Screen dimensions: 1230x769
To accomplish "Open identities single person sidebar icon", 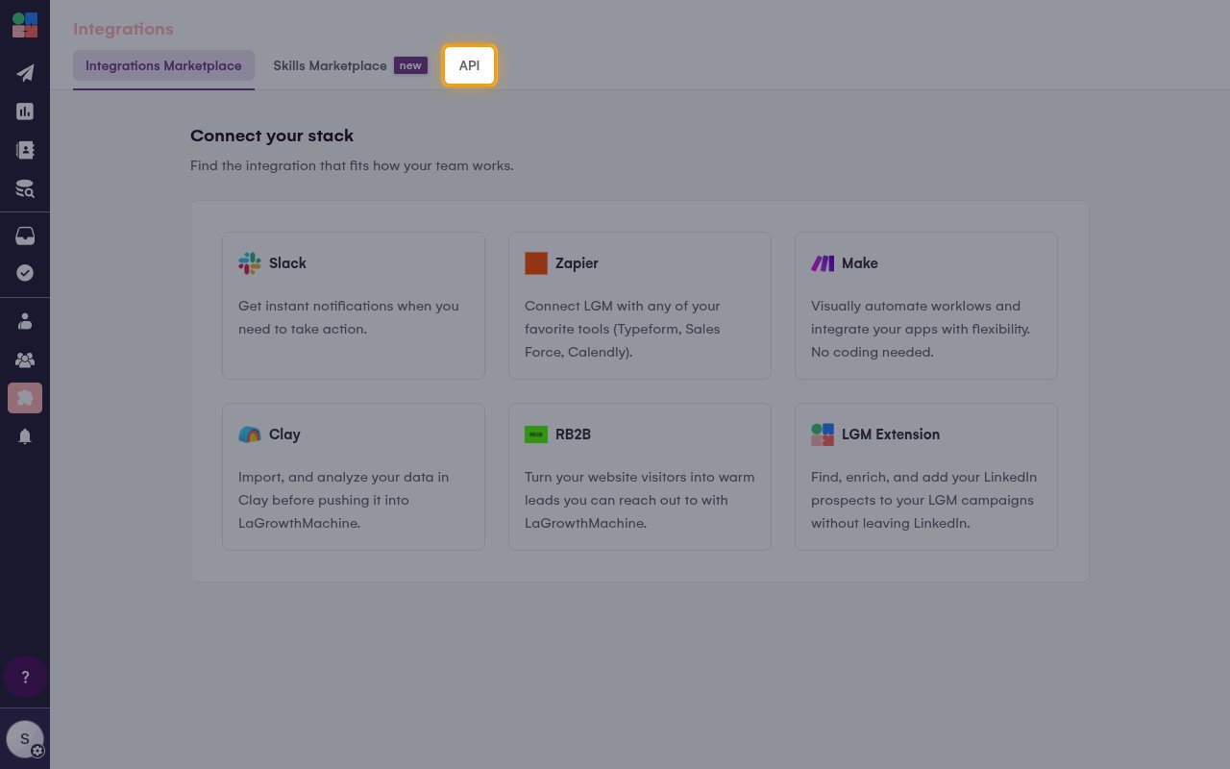I will [25, 321].
